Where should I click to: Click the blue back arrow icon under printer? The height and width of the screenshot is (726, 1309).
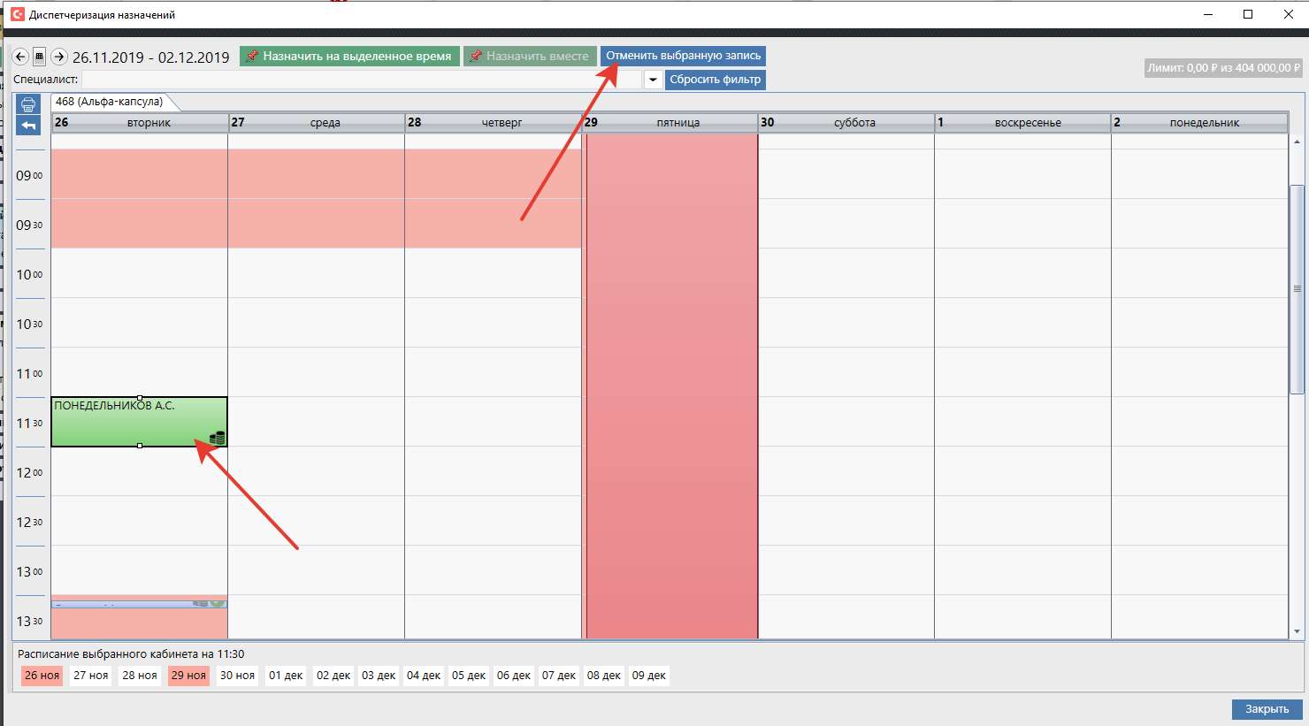(x=28, y=125)
